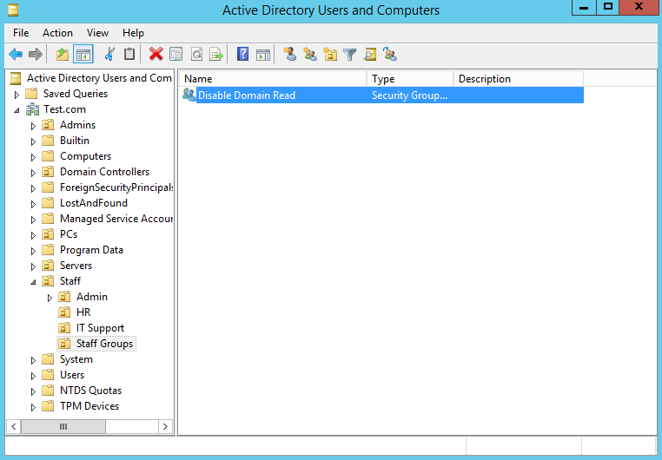
Task: Click the application icon in title bar
Action: 13,10
